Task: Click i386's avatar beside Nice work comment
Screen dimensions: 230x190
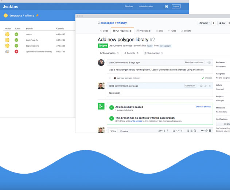Action: tap(101, 86)
